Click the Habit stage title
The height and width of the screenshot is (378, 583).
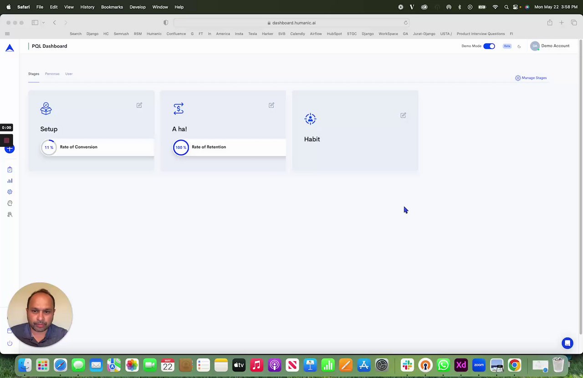pos(312,139)
